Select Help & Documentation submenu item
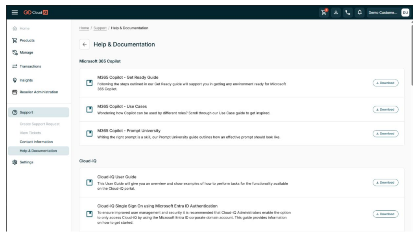The image size is (419, 239). [39, 151]
